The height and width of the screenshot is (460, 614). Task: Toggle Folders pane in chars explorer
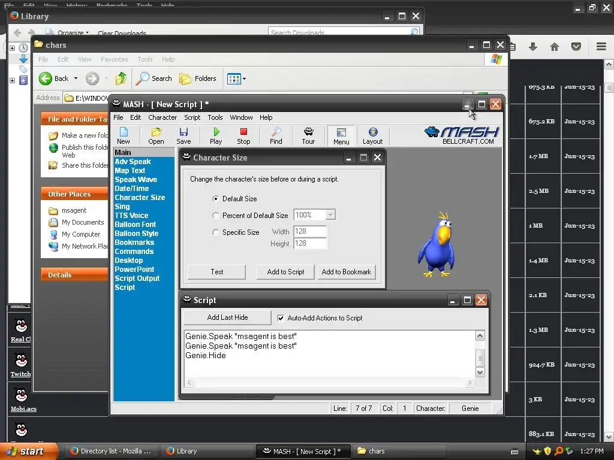point(198,78)
